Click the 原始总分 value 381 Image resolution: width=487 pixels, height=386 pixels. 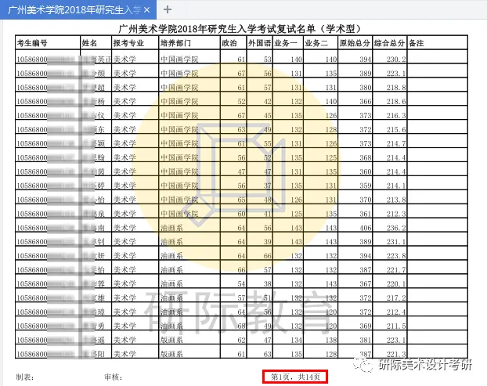coord(366,341)
